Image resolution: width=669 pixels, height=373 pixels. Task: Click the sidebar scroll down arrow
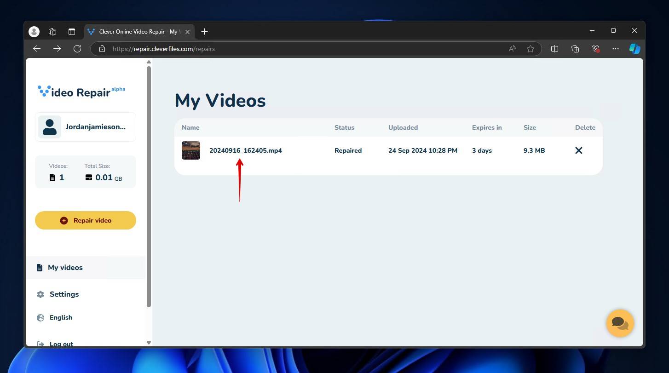pyautogui.click(x=149, y=343)
